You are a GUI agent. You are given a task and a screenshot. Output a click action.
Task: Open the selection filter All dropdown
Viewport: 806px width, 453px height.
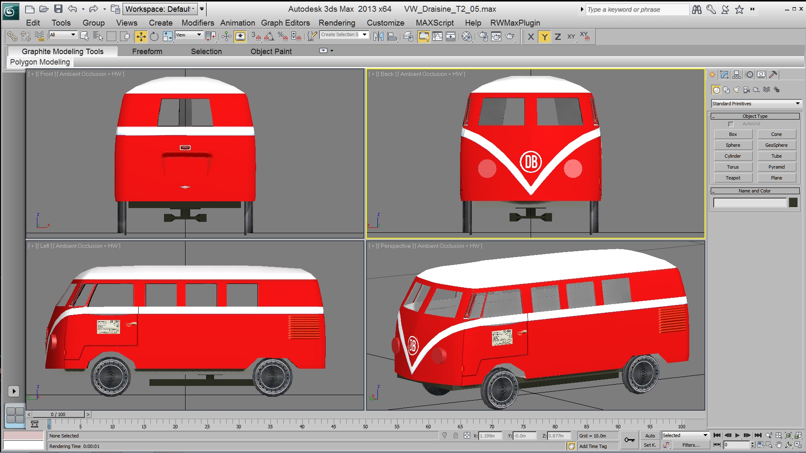(x=63, y=35)
